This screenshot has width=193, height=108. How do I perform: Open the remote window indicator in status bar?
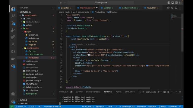tap(12, 106)
